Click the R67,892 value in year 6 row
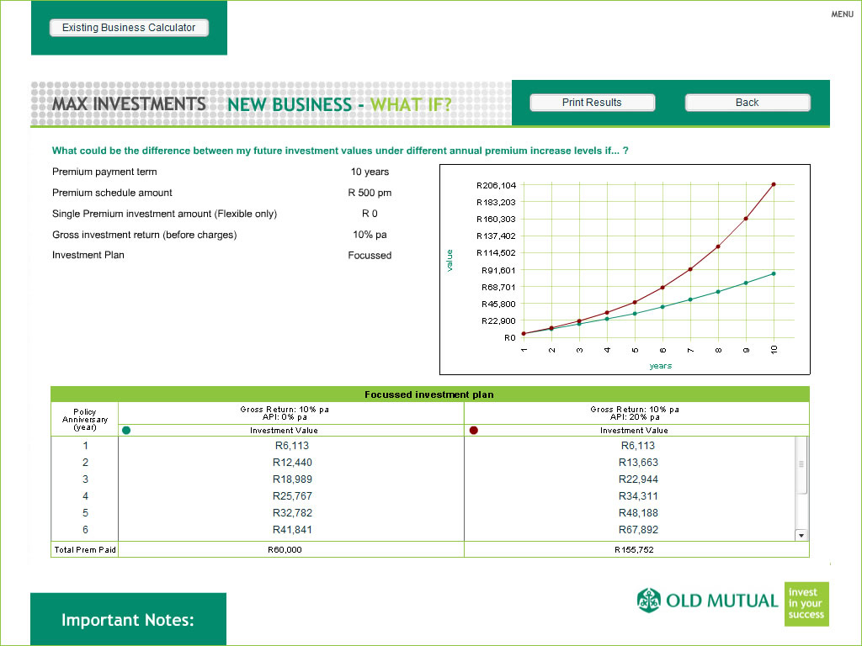This screenshot has width=862, height=646. point(638,530)
